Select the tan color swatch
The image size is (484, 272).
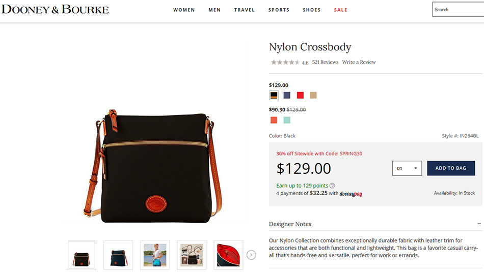313,95
